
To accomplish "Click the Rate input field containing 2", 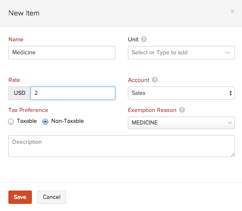I will point(73,93).
